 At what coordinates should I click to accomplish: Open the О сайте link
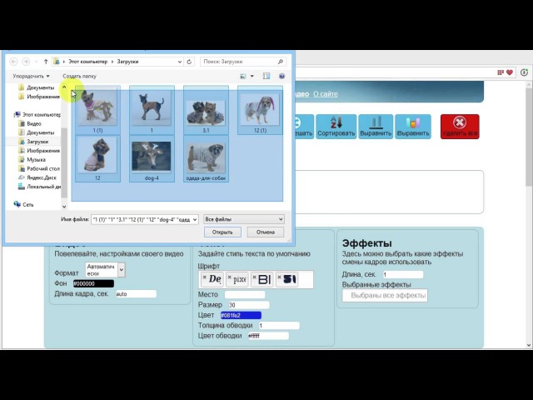click(326, 94)
